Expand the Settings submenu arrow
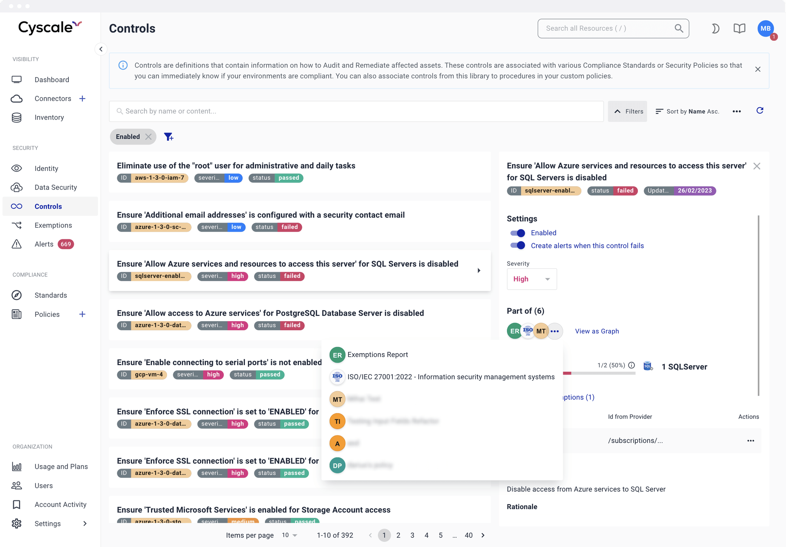 pyautogui.click(x=84, y=523)
